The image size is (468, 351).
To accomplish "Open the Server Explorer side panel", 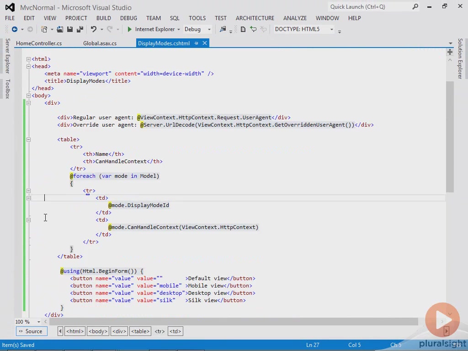I will coord(7,56).
